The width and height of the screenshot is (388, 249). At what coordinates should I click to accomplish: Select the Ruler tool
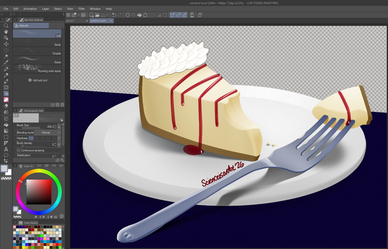point(6,143)
